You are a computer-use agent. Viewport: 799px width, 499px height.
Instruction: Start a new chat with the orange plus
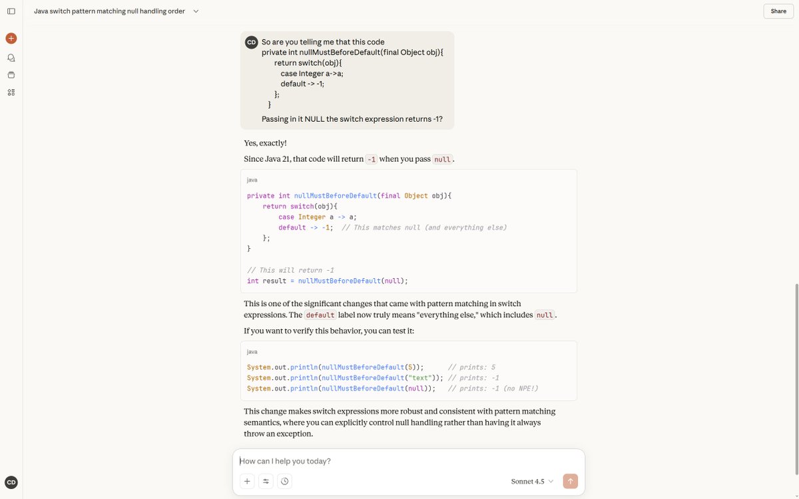(10, 37)
